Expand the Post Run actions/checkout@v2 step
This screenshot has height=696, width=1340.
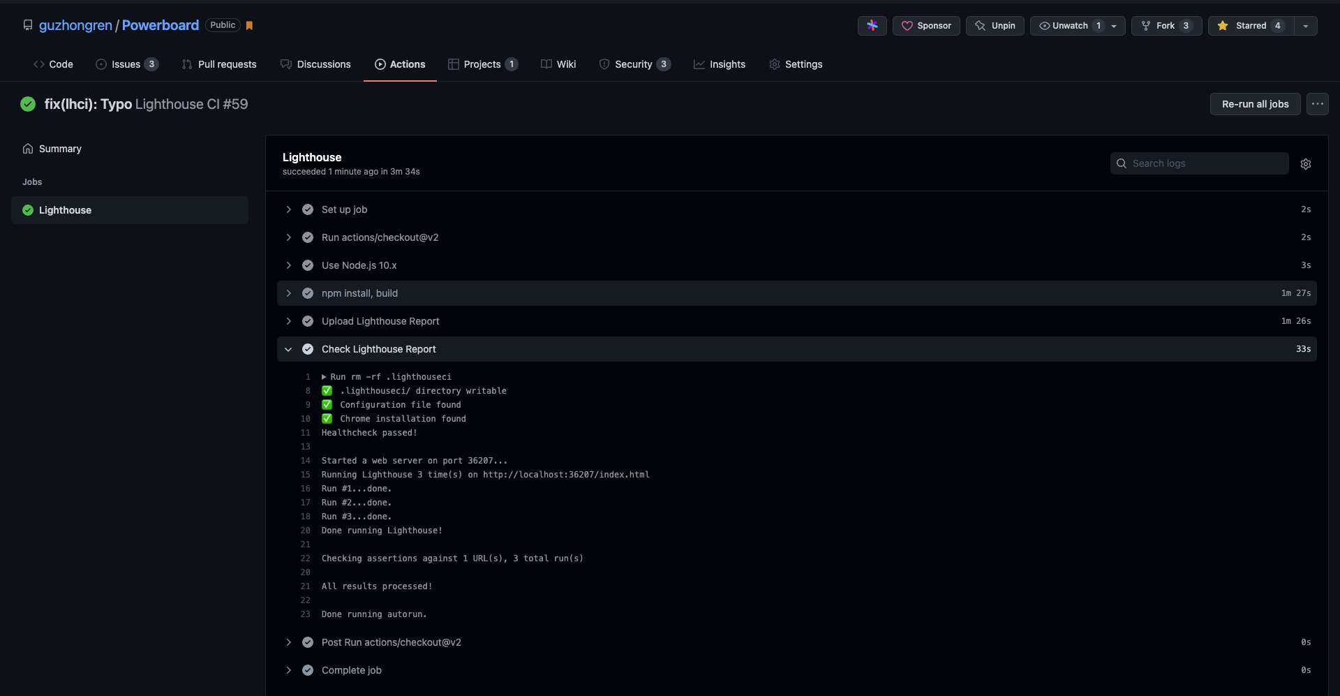click(797, 642)
